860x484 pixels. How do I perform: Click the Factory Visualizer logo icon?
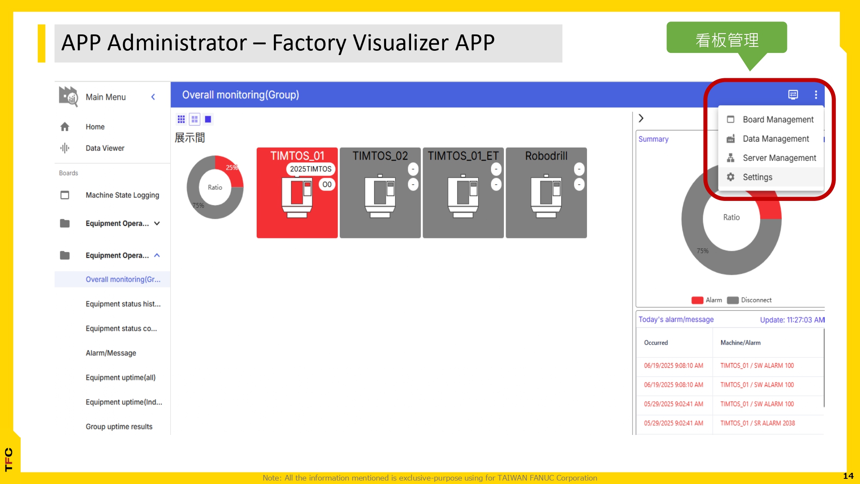pos(68,96)
